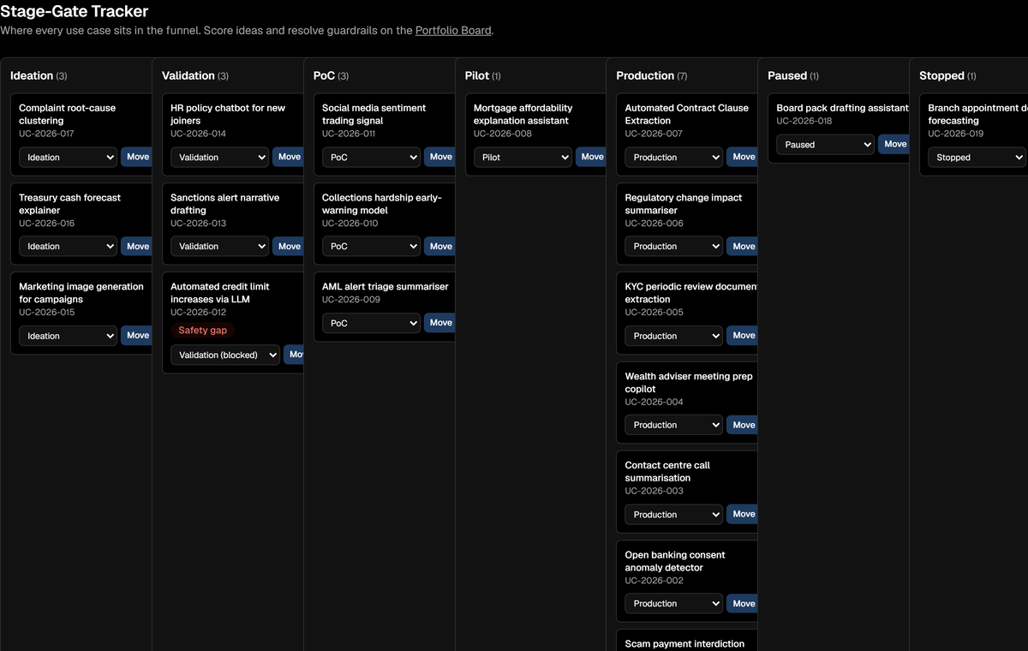
Task: Move the Social media sentiment trading signal card
Action: tap(440, 158)
